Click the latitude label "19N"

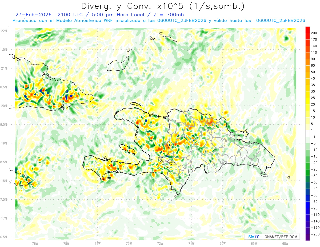tap(4, 143)
